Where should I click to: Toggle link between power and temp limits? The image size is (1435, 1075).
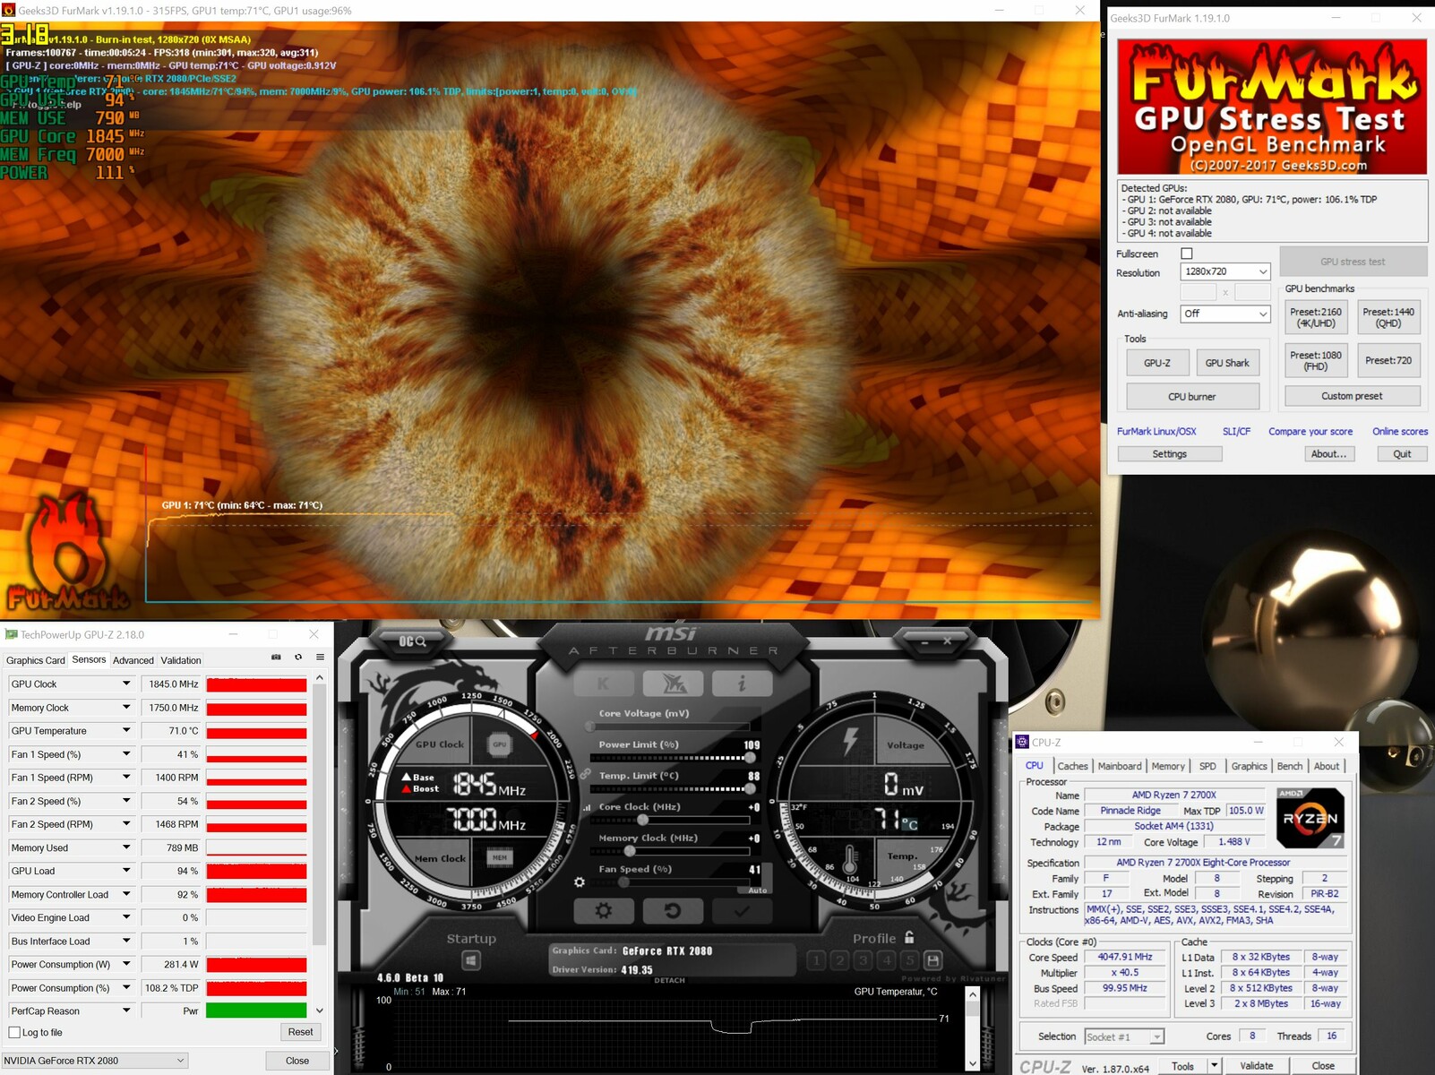tap(585, 772)
